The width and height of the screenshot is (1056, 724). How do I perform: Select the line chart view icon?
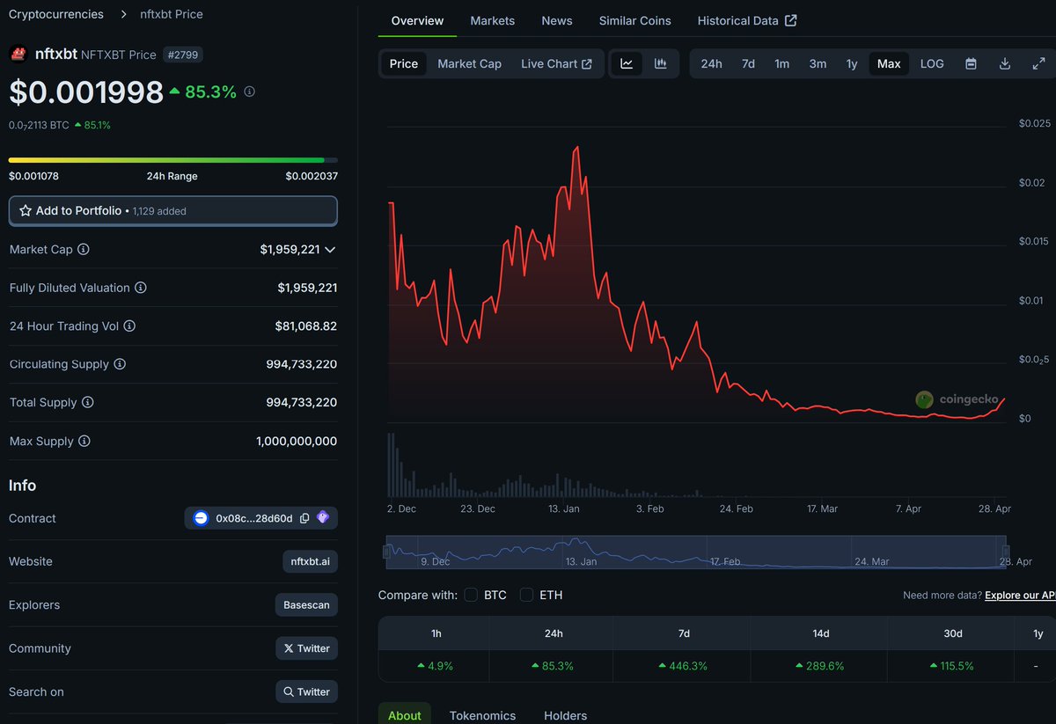click(627, 63)
